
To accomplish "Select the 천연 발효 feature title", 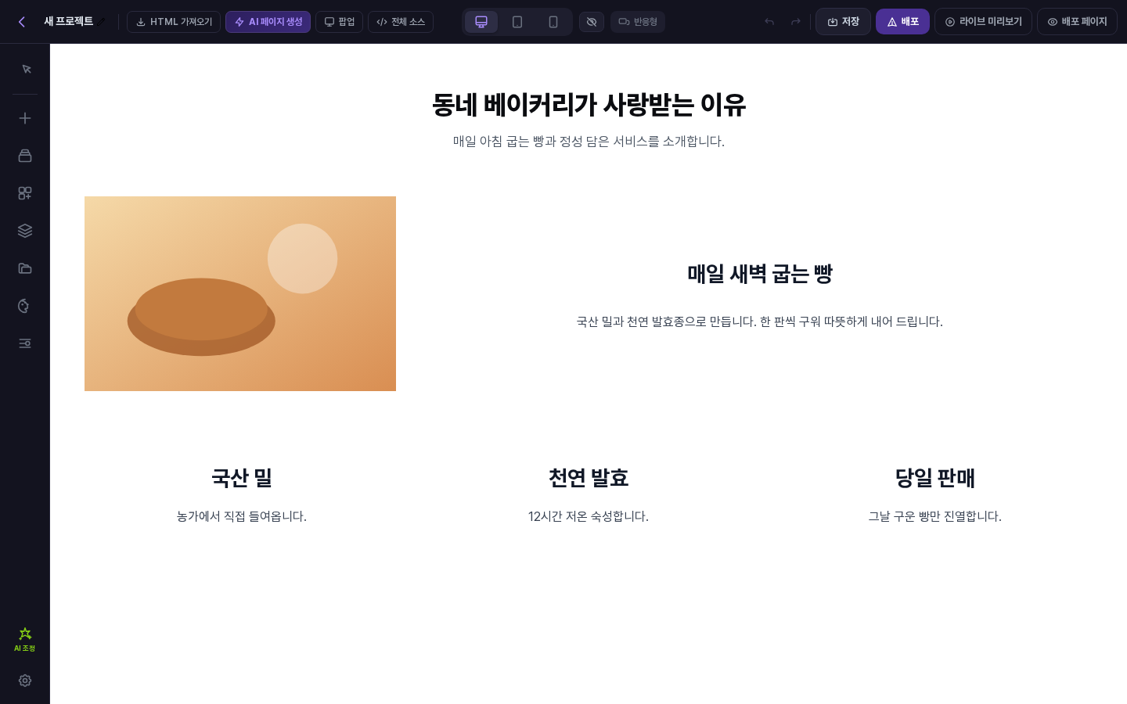I will tap(589, 478).
